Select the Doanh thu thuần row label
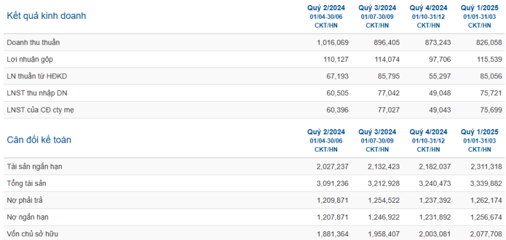 [x=34, y=42]
